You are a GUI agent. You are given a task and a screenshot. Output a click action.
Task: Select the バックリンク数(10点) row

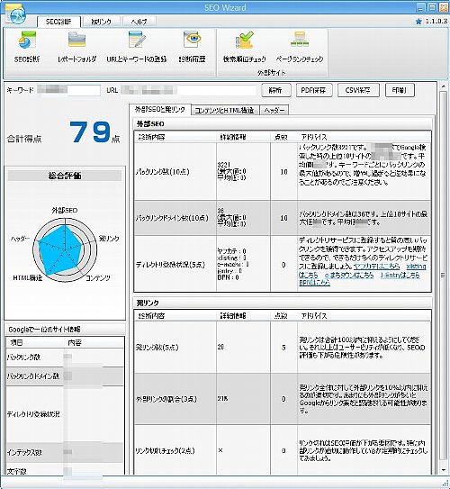(283, 171)
